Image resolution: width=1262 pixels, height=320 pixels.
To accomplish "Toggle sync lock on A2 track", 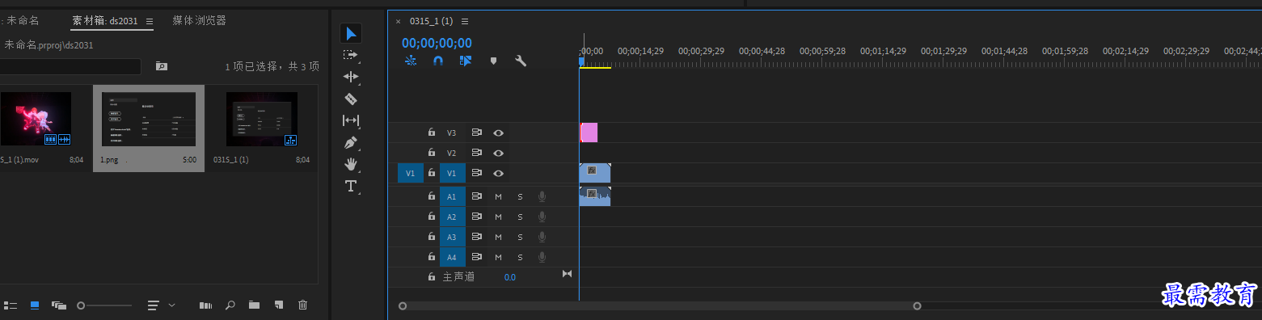I will point(477,217).
